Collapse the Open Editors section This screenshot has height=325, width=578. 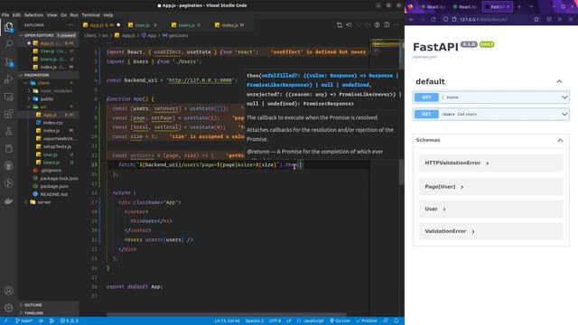(x=48, y=35)
